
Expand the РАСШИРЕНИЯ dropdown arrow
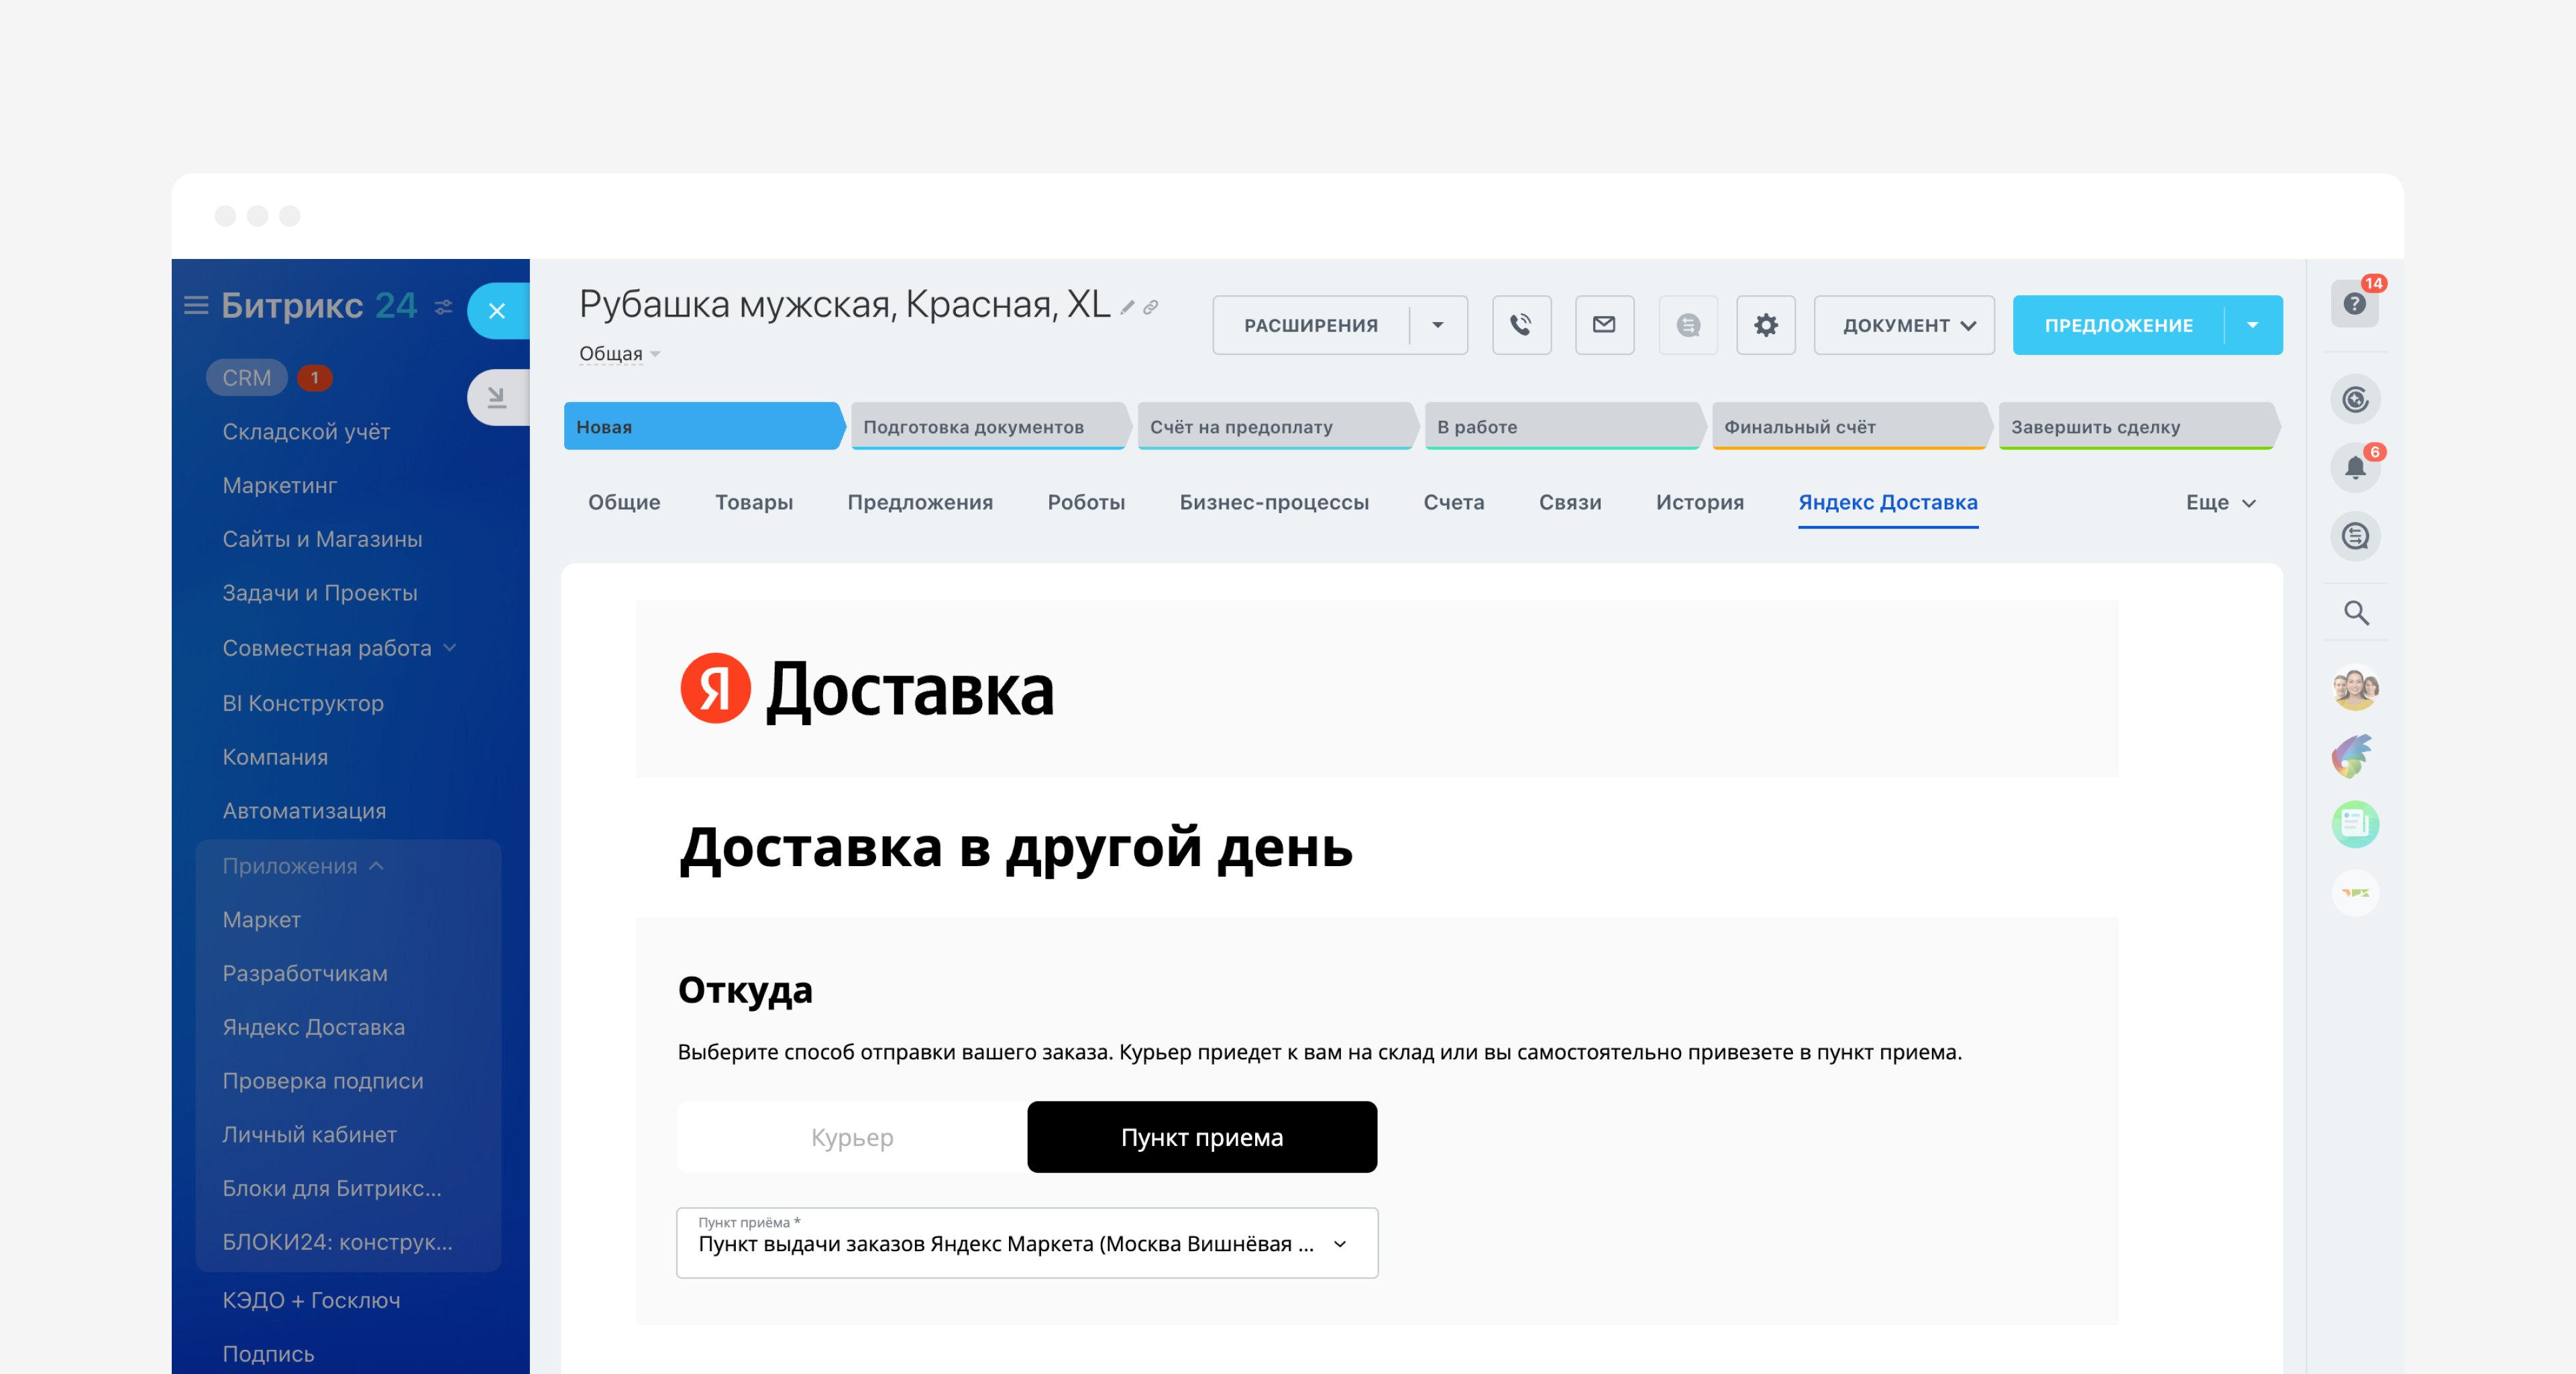tap(1437, 325)
